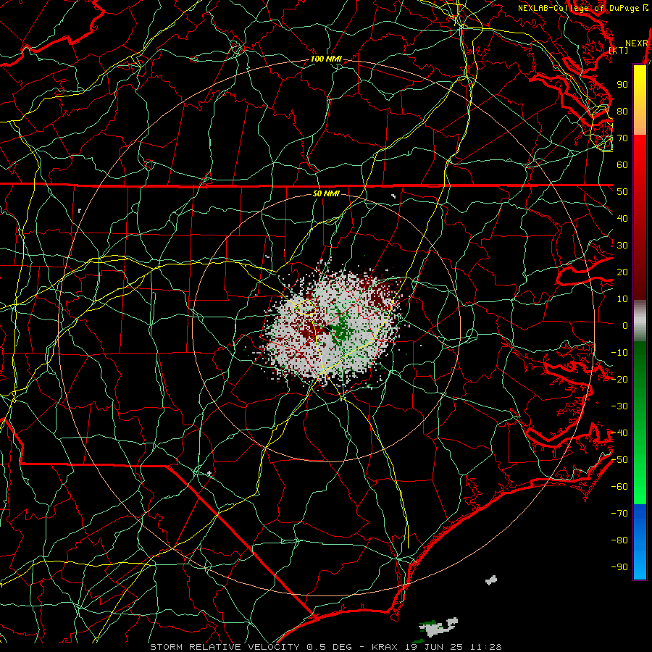652x652 pixels.
Task: Click the -60 value on the velocity scale
Action: tap(619, 487)
